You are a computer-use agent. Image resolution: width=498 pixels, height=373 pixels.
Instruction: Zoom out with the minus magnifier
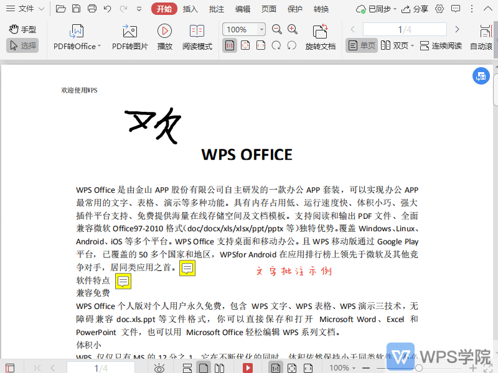coord(277,29)
